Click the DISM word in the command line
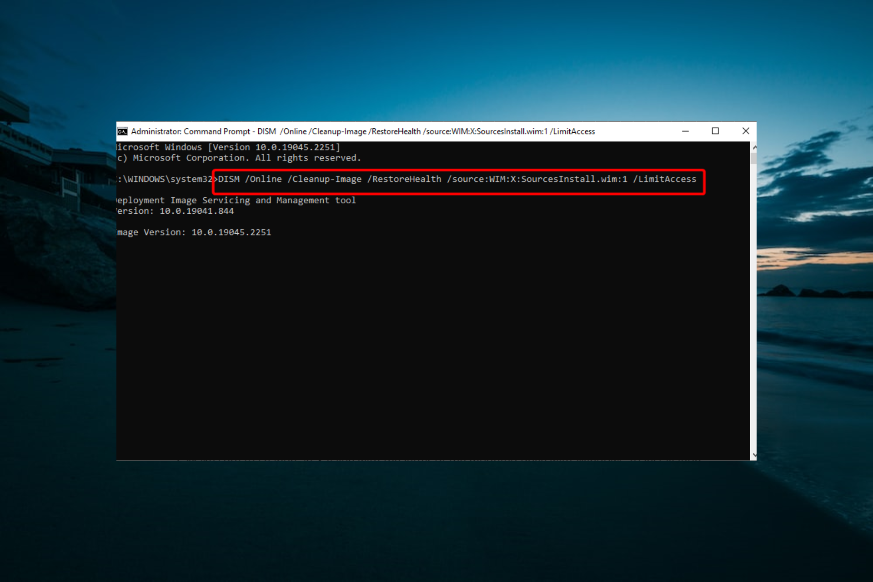Image resolution: width=873 pixels, height=582 pixels. [229, 179]
